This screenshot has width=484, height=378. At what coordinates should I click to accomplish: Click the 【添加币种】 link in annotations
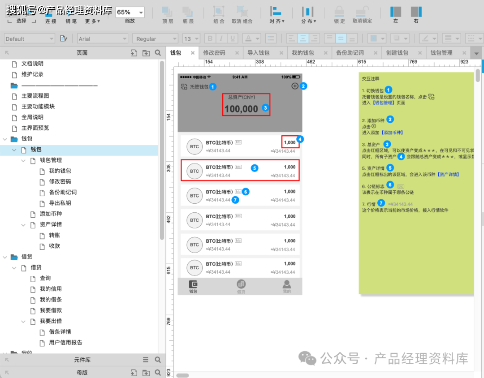coord(392,133)
